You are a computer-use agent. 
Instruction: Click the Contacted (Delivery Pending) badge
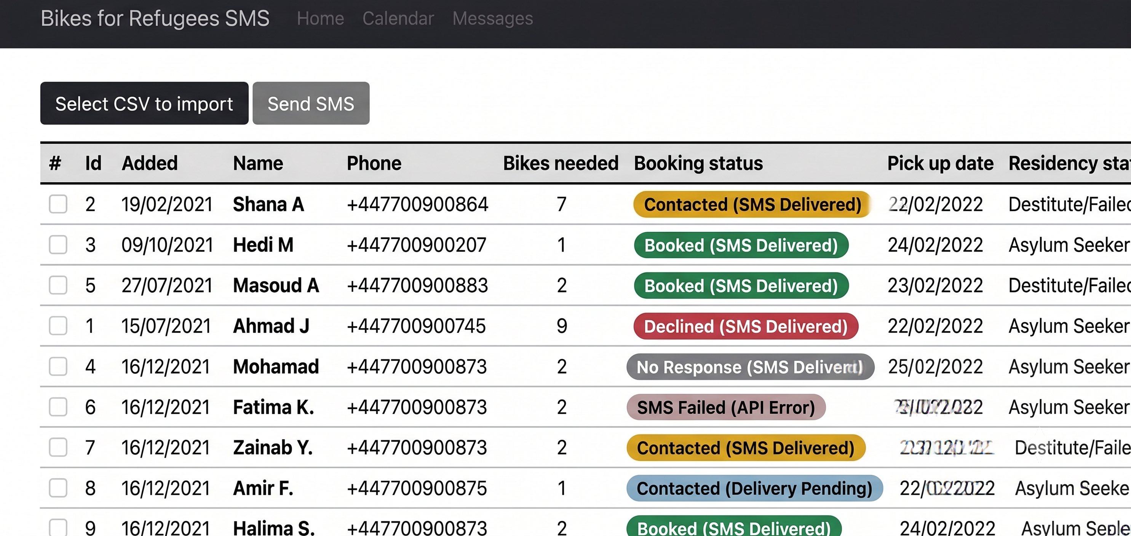tap(754, 488)
